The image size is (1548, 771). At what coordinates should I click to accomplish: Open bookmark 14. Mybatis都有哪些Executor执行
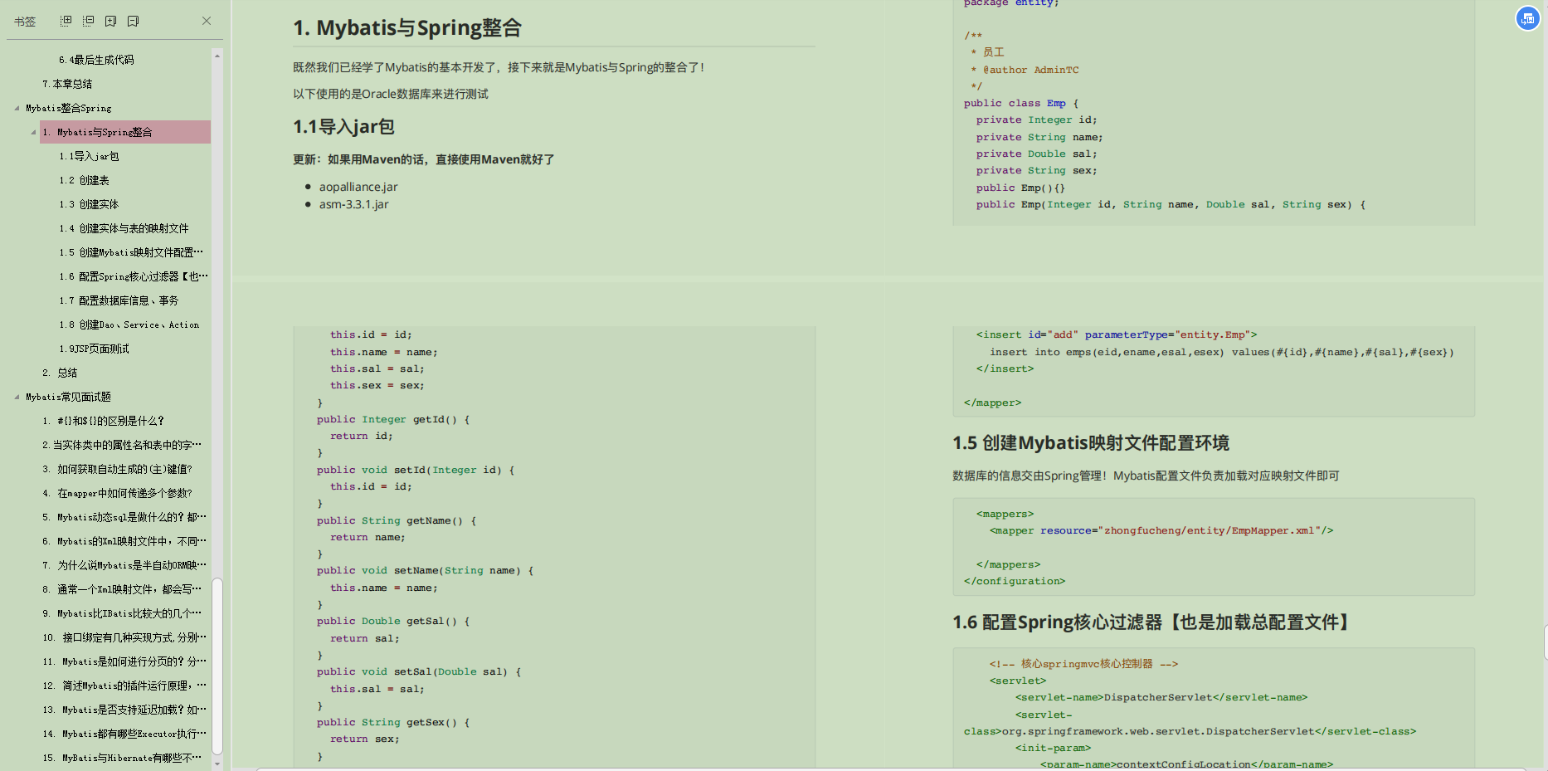pos(124,734)
